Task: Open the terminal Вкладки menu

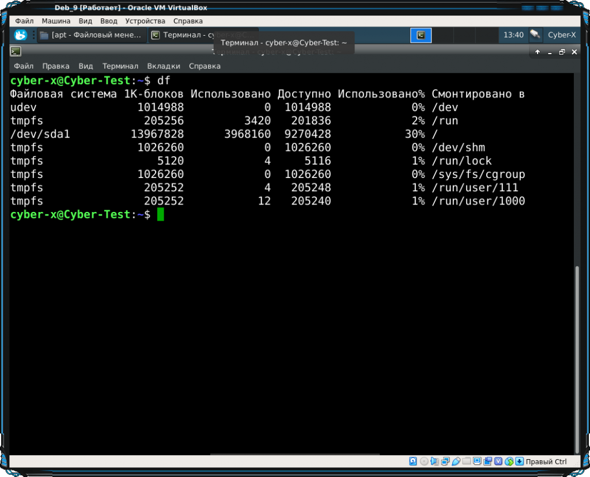Action: point(164,66)
